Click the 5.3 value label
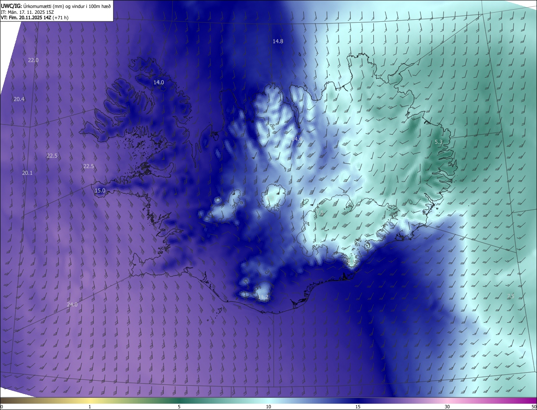537x410 pixels. [438, 142]
